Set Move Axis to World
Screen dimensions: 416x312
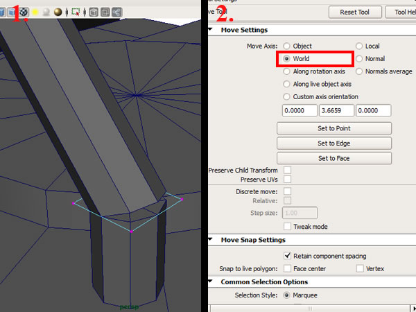(x=286, y=59)
